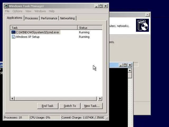The image size is (169, 127).
Task: Open the View menu
Action: 28,11
